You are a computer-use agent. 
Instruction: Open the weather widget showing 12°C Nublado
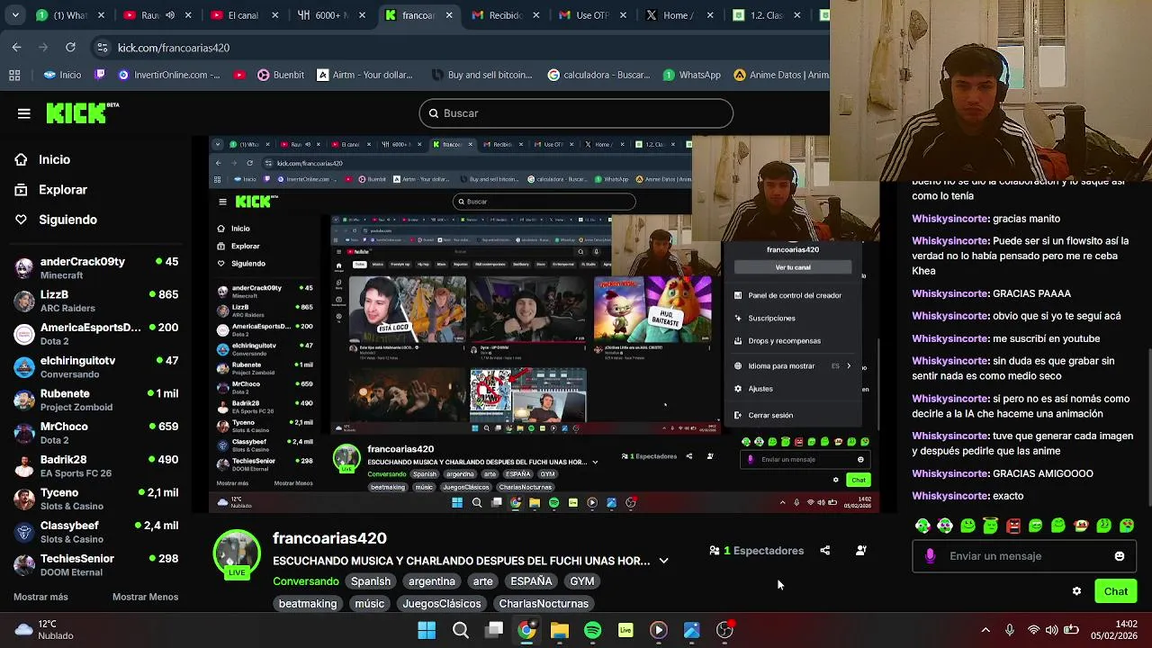pyautogui.click(x=43, y=630)
